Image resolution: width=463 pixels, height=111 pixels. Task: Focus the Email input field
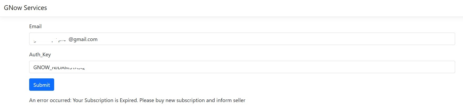(242, 39)
